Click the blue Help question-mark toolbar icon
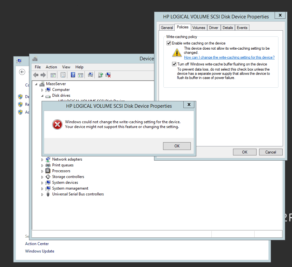This screenshot has width=292, height=267. coord(73,75)
